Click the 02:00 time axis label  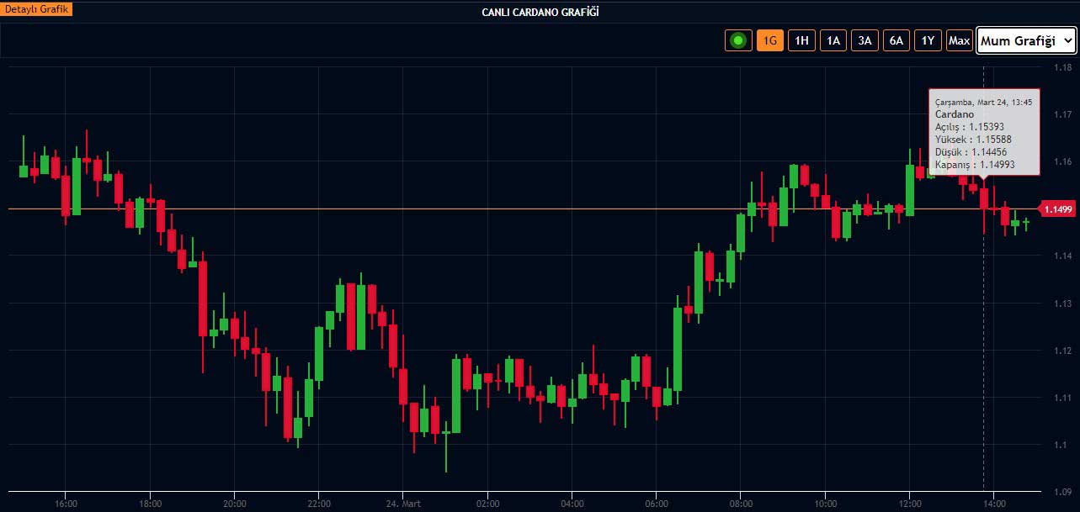487,504
